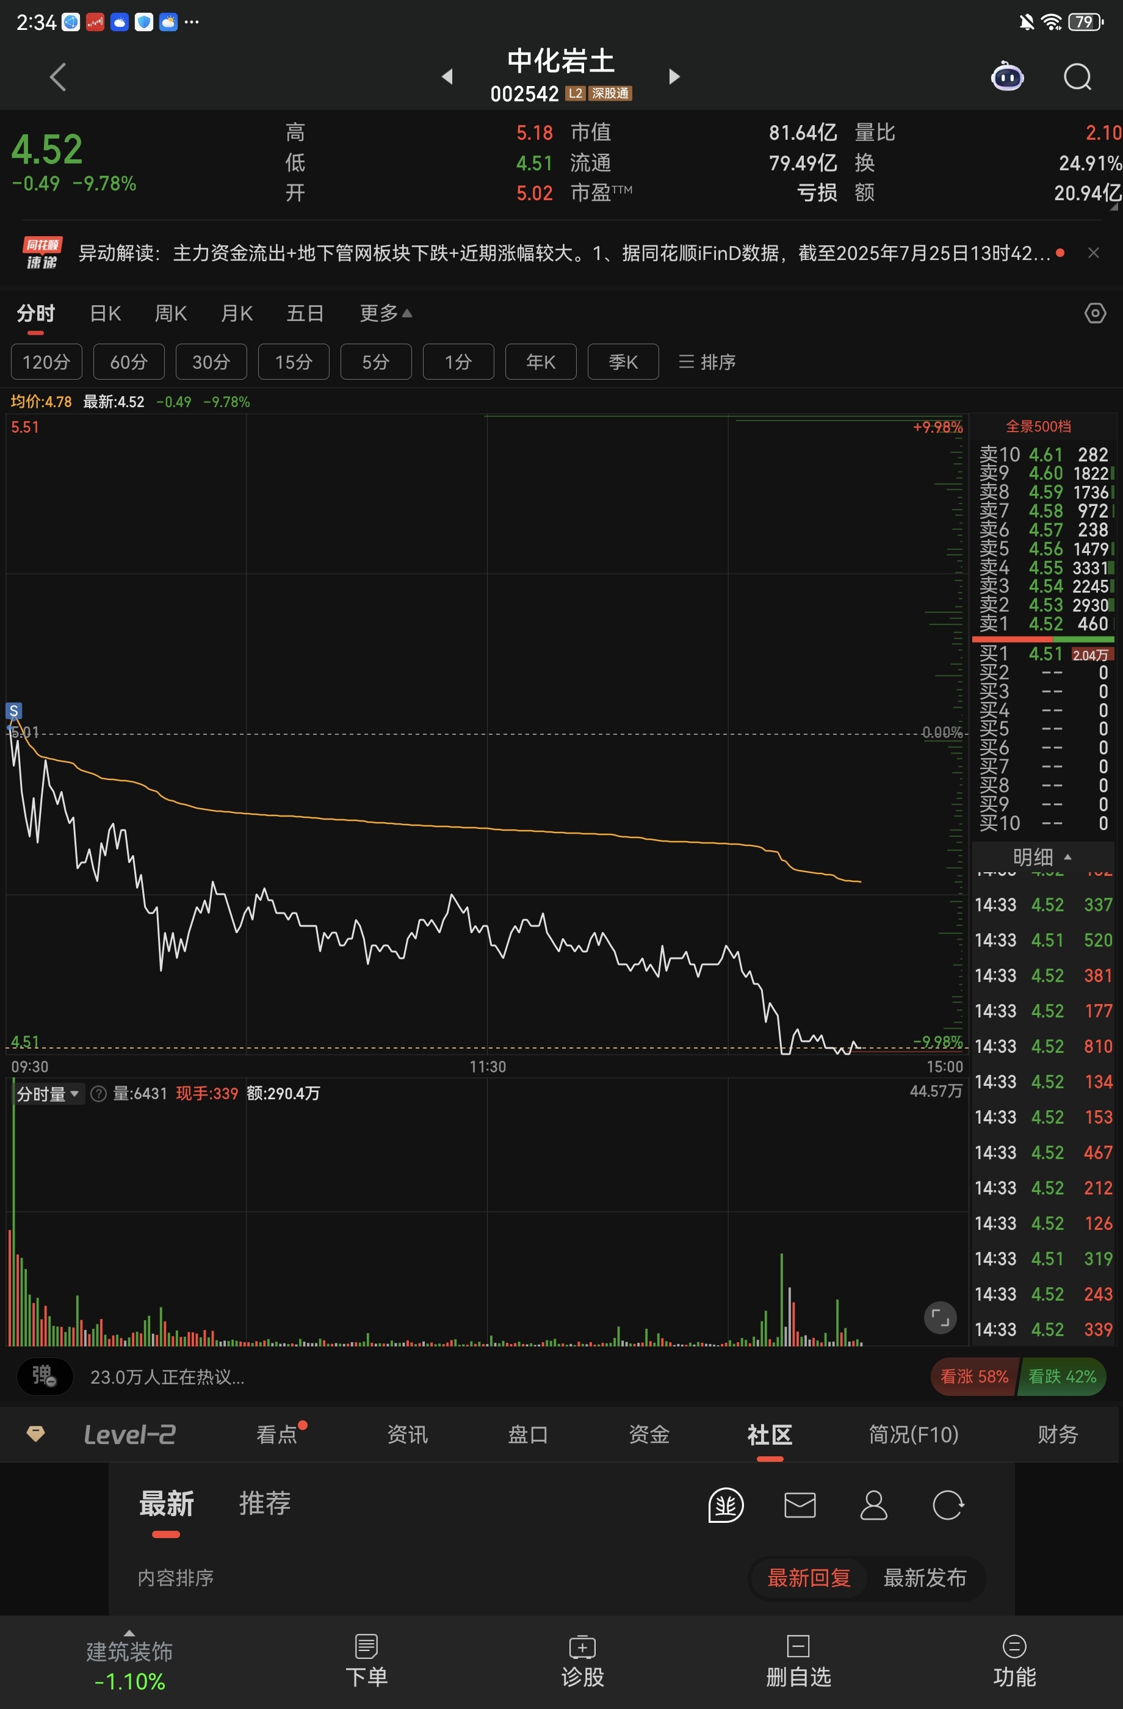Screen dimensions: 1123x1709
Task: Vote 看跌 42% bearish
Action: tap(1063, 1376)
